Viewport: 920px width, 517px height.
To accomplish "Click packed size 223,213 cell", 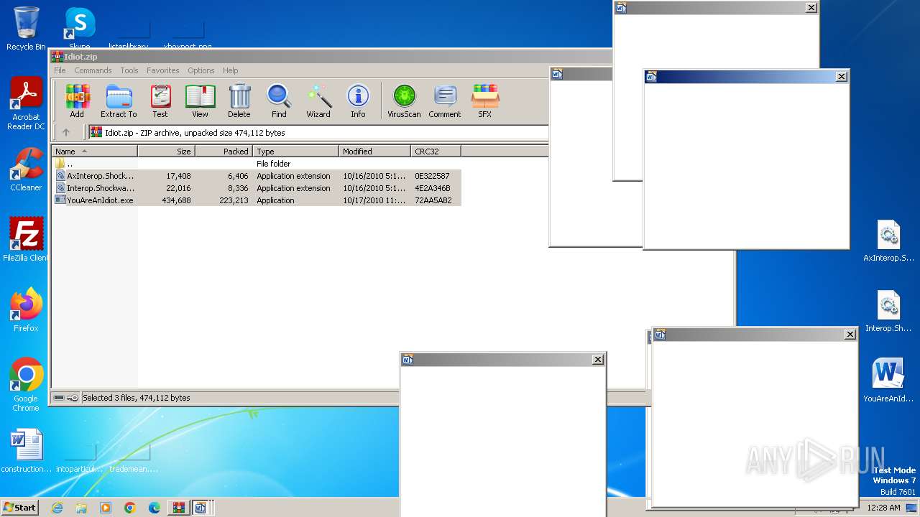I will pyautogui.click(x=234, y=200).
